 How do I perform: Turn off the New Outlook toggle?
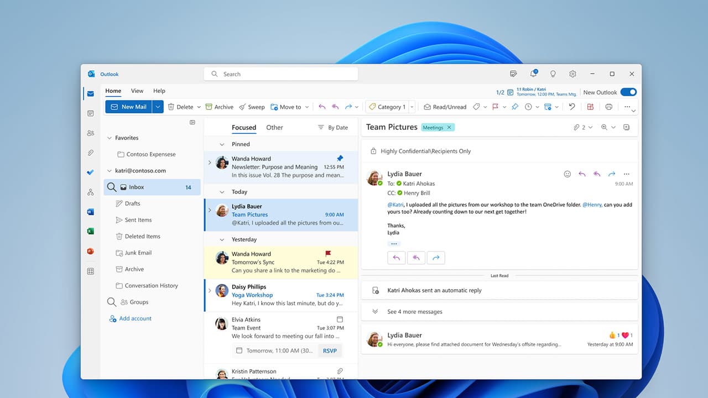(628, 92)
